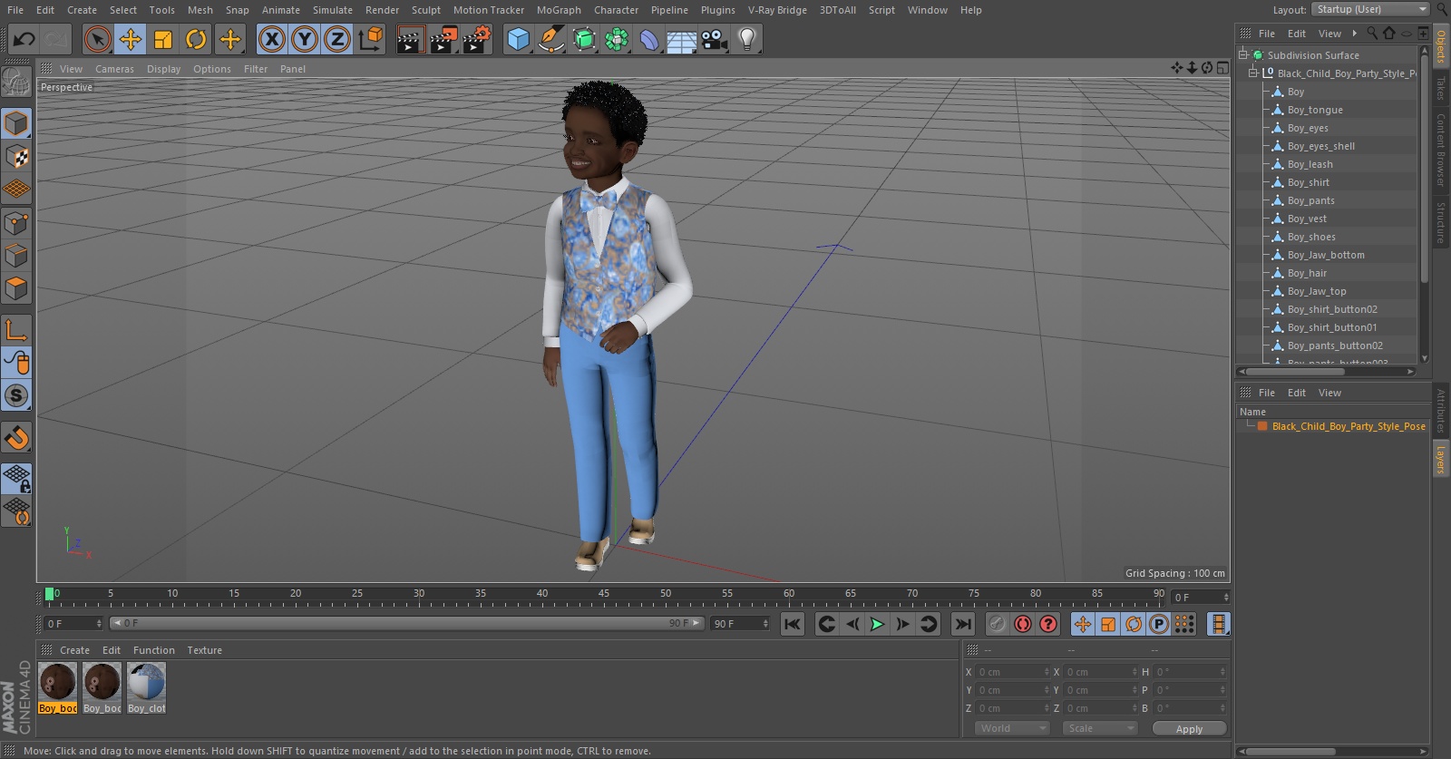
Task: Open the Content Browser side tab
Action: click(x=1440, y=150)
